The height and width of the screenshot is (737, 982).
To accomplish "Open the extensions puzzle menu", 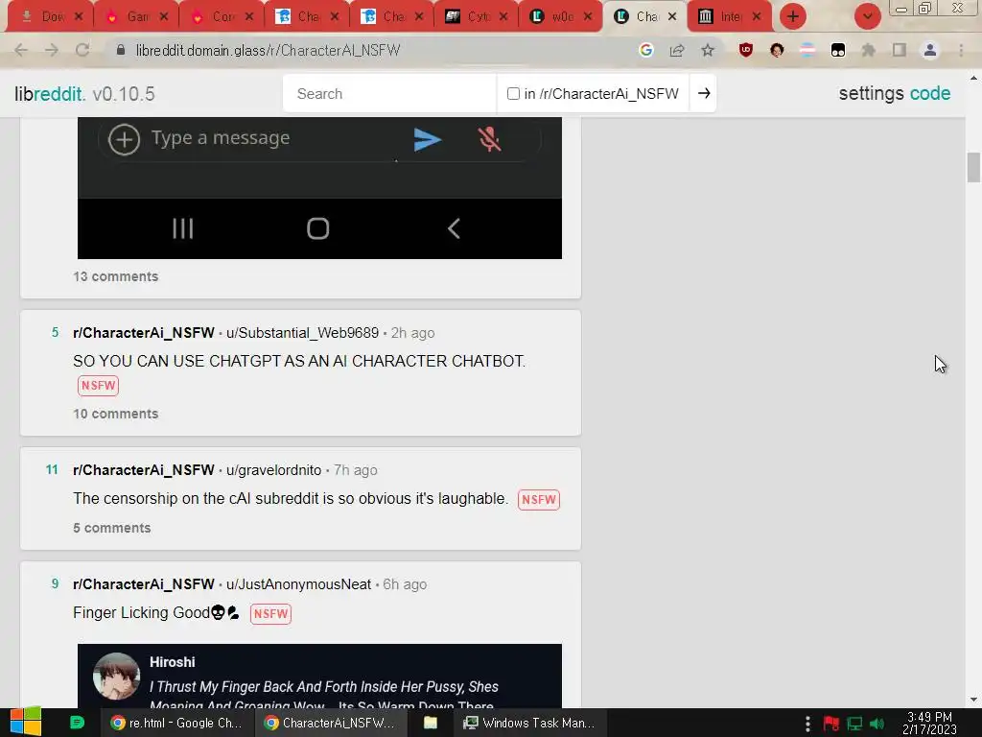I will 868,50.
